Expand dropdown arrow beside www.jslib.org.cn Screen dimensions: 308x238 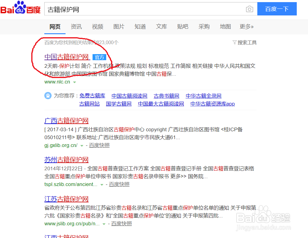pos(104,224)
